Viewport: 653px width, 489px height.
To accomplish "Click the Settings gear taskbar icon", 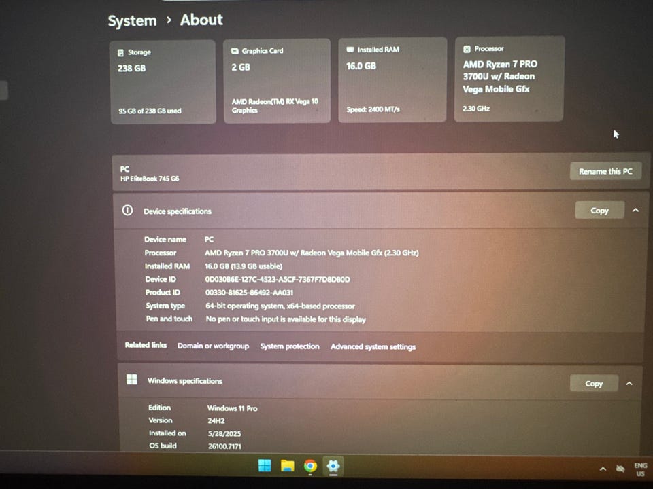I will (x=333, y=466).
